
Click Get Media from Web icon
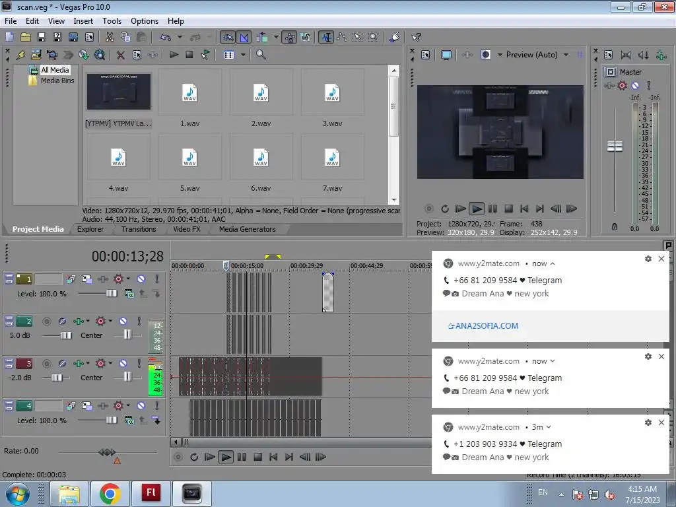100,55
